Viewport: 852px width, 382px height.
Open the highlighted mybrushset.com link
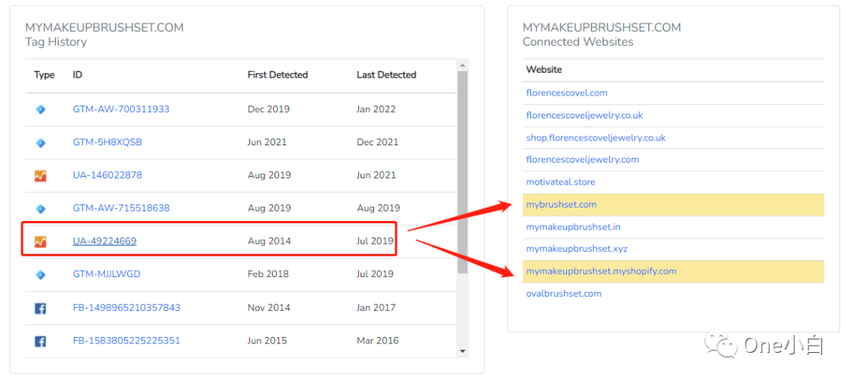(x=562, y=205)
